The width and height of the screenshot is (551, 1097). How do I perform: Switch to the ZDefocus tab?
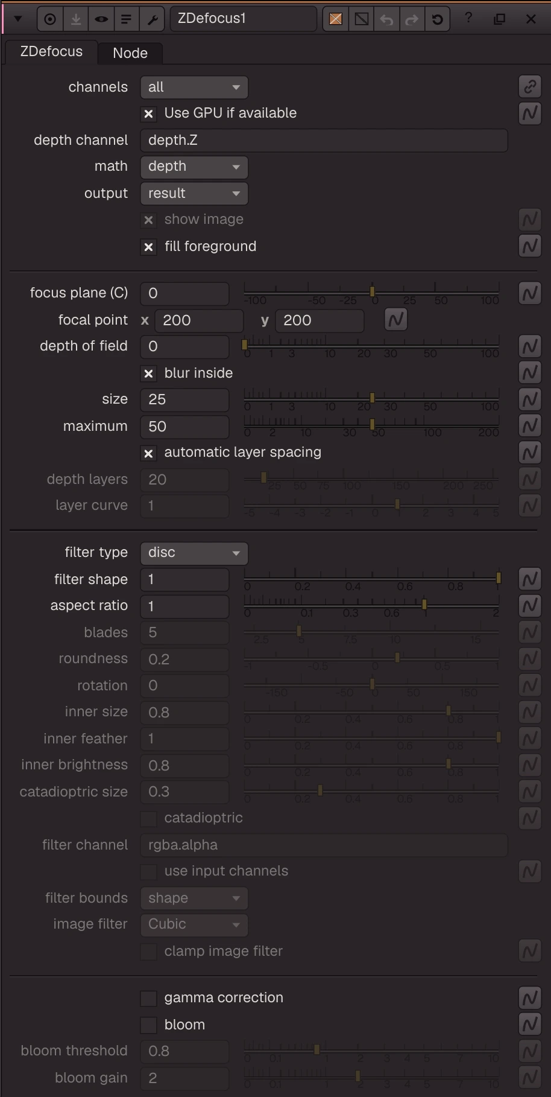[x=51, y=52]
